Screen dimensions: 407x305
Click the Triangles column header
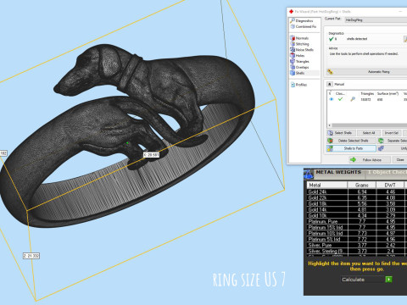click(x=367, y=93)
